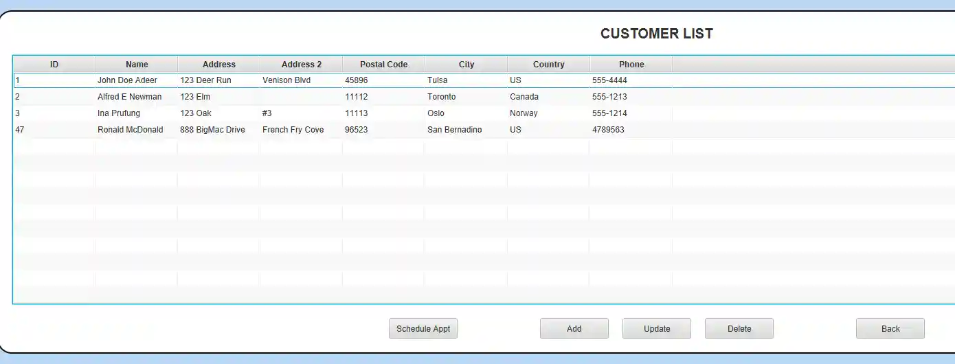
Task: Click the Canada country cell
Action: pos(548,97)
